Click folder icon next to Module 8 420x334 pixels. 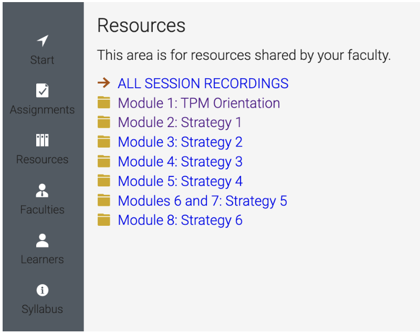[x=104, y=220]
